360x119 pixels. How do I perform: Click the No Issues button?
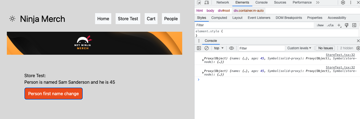326,48
